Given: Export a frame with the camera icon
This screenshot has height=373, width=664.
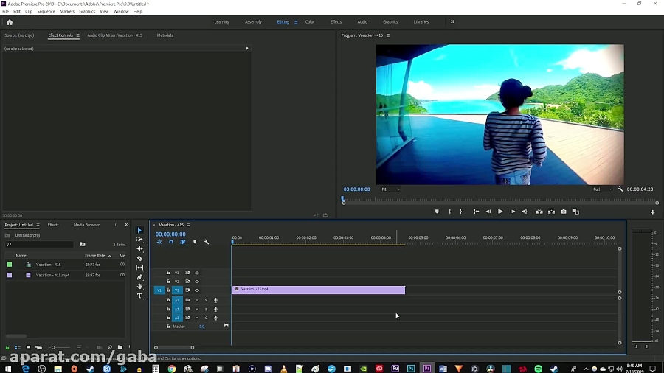Looking at the screenshot, I should (564, 212).
